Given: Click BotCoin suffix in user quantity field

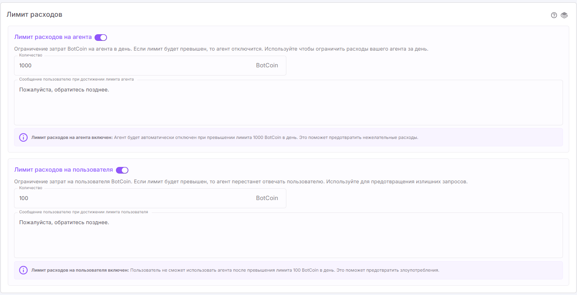Looking at the screenshot, I should (x=267, y=198).
